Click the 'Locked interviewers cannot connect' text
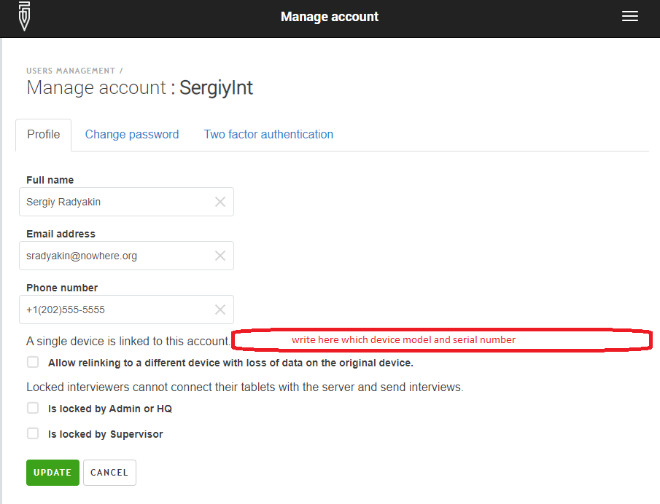Viewport: 660px width, 504px height. 244,387
